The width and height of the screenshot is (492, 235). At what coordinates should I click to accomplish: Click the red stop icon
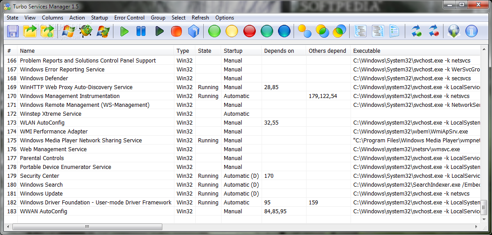point(176,31)
